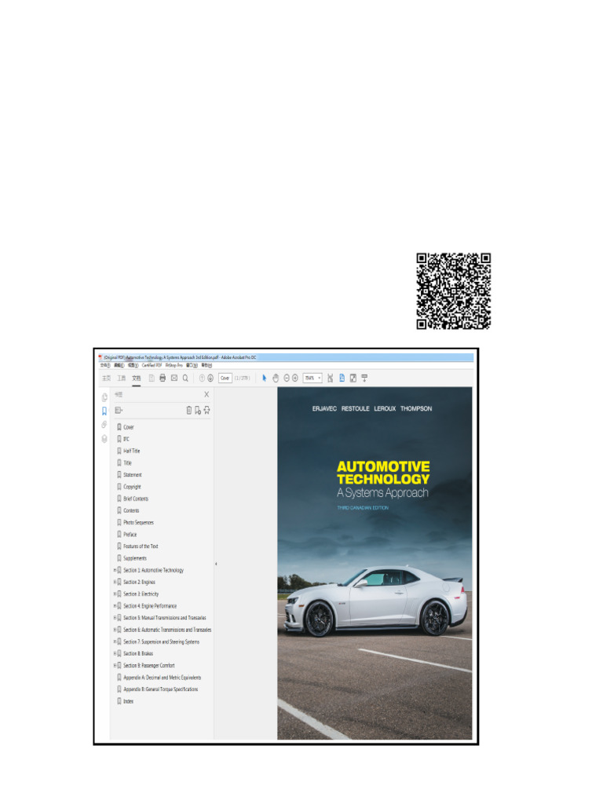The height and width of the screenshot is (804, 603).
Task: Collapse the navigation pane with side arrow
Action: [216, 564]
